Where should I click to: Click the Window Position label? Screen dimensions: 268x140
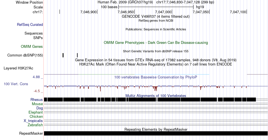[29, 2]
